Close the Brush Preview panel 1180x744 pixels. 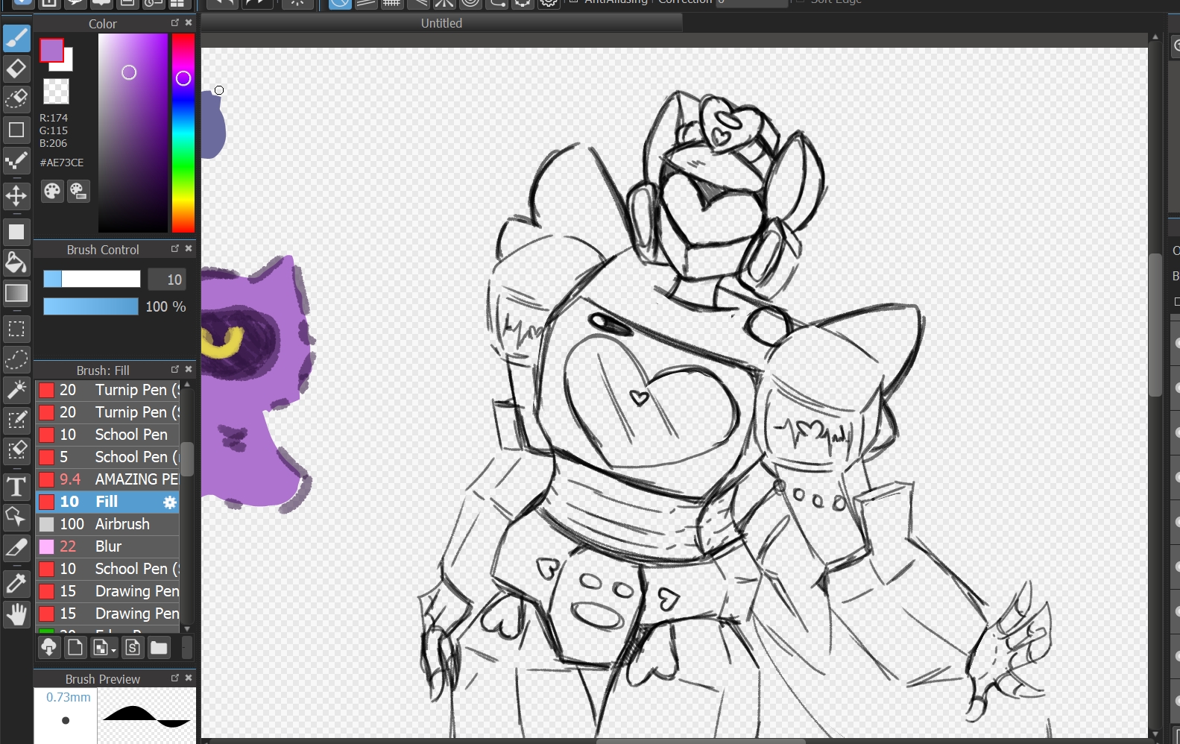[x=189, y=678]
